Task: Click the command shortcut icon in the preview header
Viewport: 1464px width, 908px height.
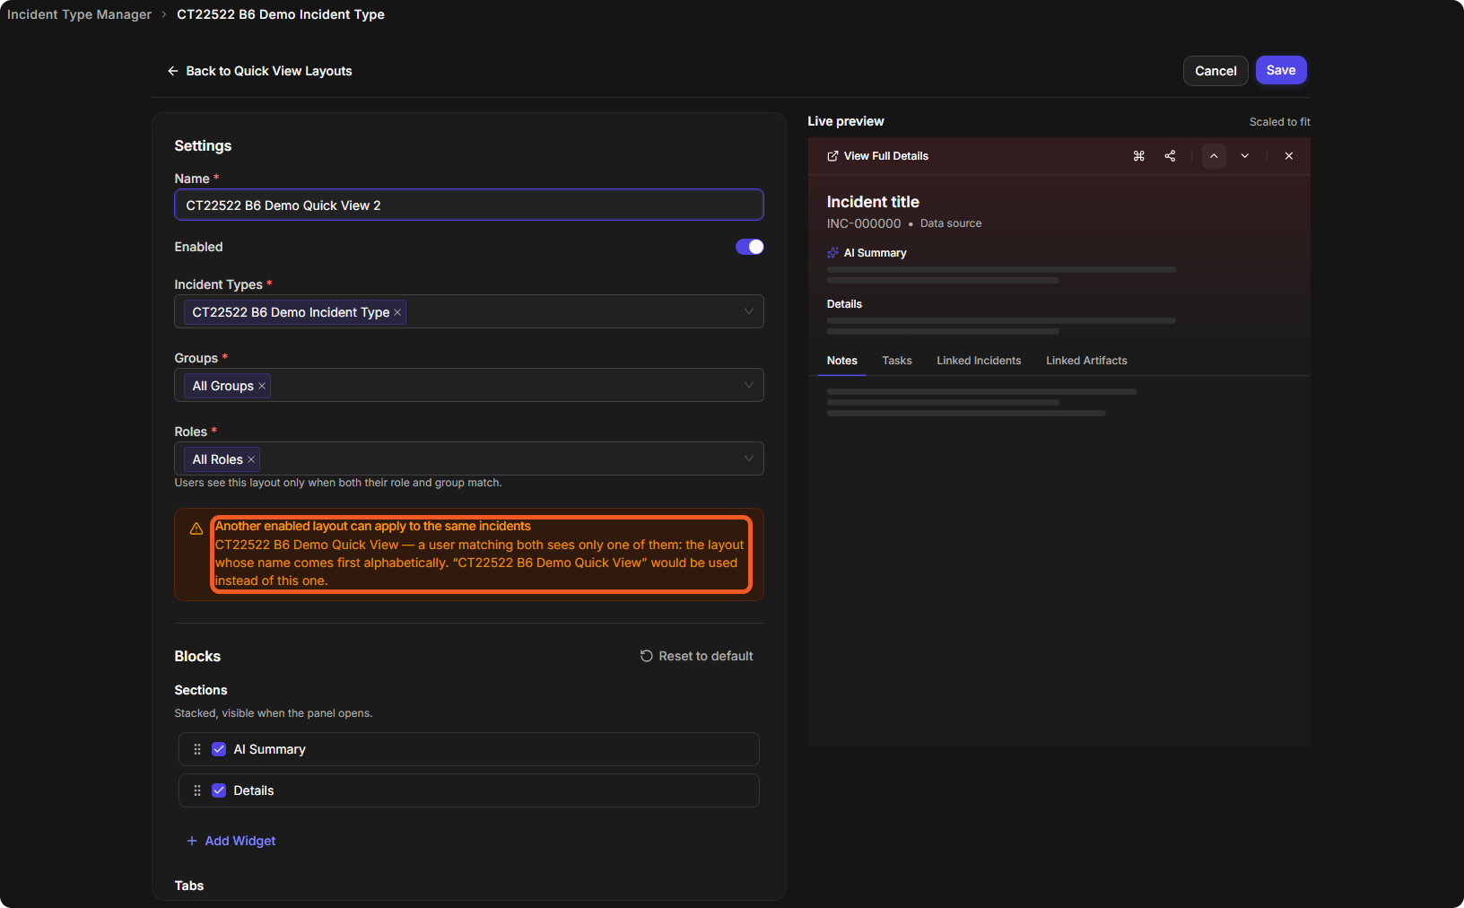Action: (x=1138, y=156)
